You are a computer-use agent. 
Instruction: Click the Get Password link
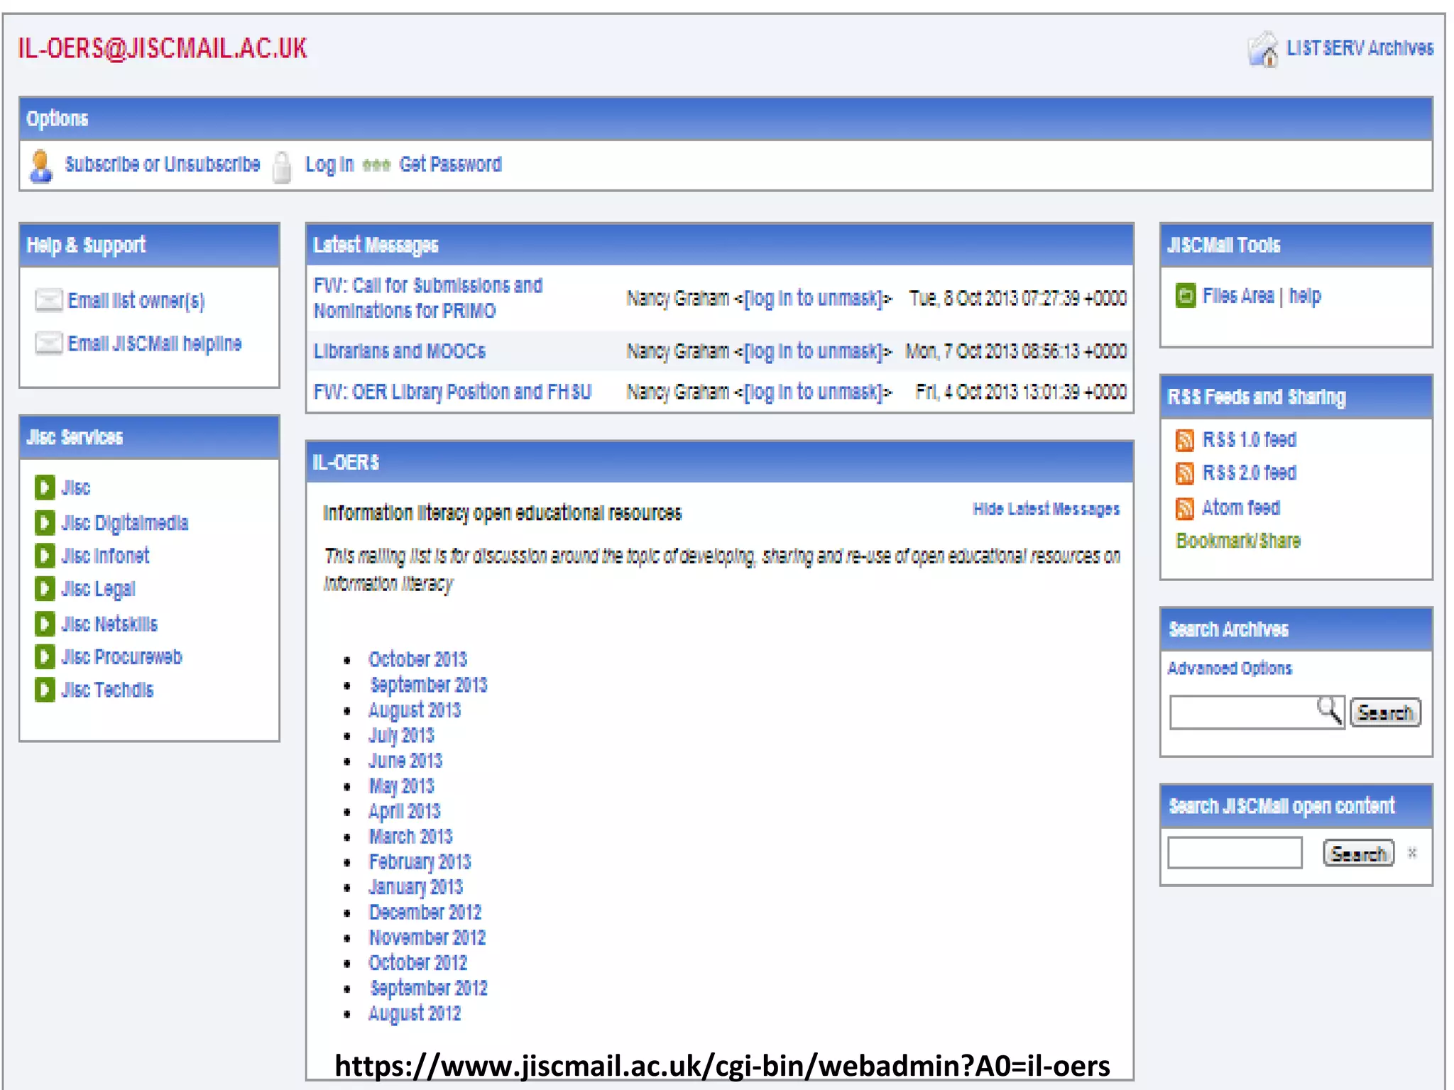point(450,165)
